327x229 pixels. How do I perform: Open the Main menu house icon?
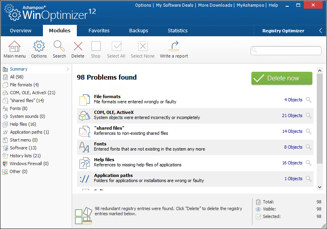15,46
